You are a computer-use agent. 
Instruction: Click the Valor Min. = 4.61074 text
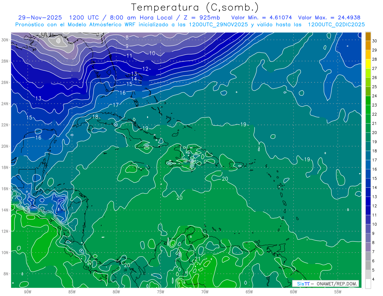(x=262, y=18)
